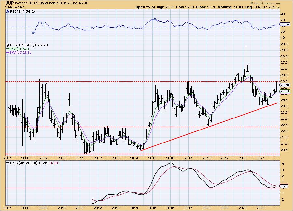The image size is (293, 211).
Task: Click the 56.24 RSI value tag on axis
Action: 285,24
